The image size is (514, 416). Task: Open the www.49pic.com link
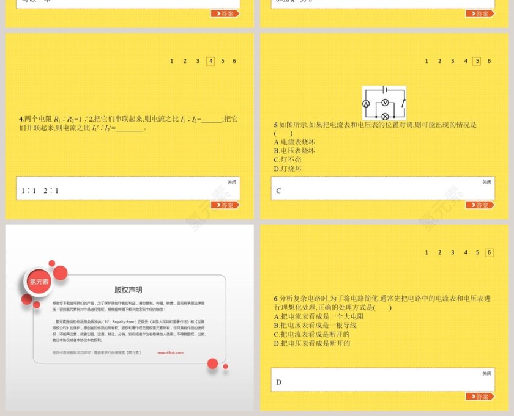tap(170, 352)
